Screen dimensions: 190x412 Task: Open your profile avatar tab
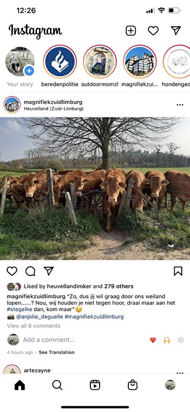click(x=170, y=385)
